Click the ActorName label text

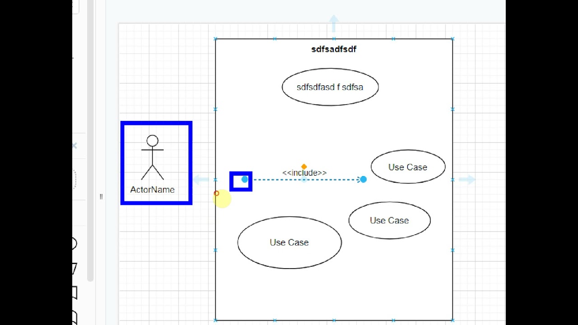(x=153, y=190)
